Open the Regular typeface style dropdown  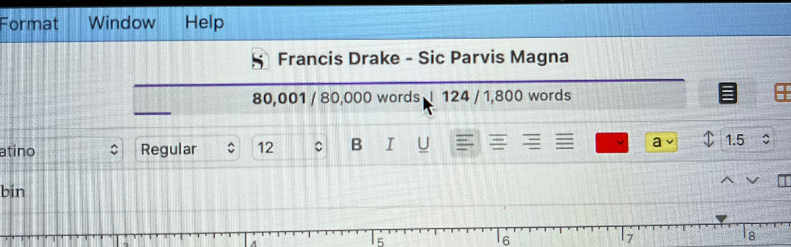187,148
